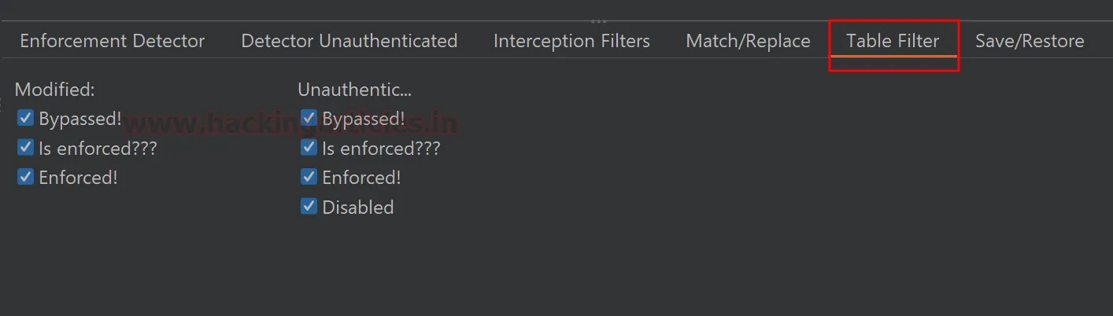Open the Save/Restore tab
Image resolution: width=1113 pixels, height=316 pixels.
1030,41
